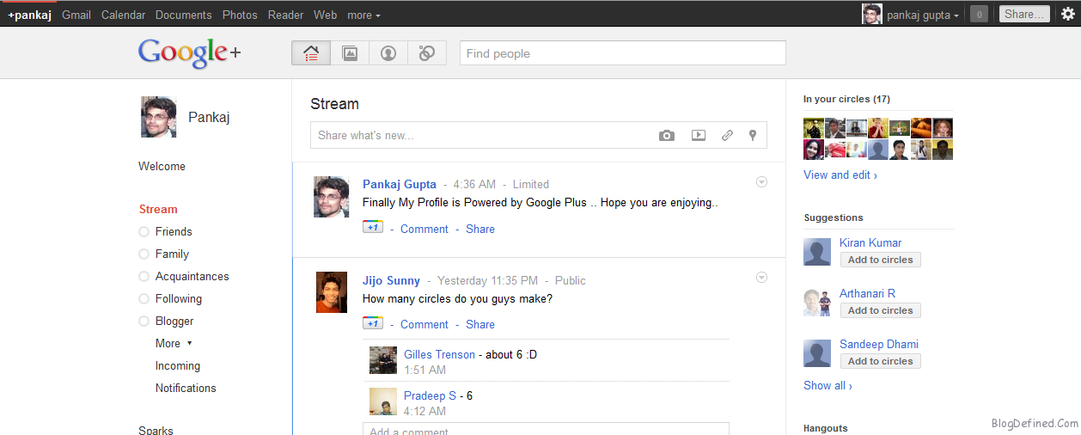Open options dropdown on Jijo Sunny's post
1081x435 pixels.
coord(761,278)
